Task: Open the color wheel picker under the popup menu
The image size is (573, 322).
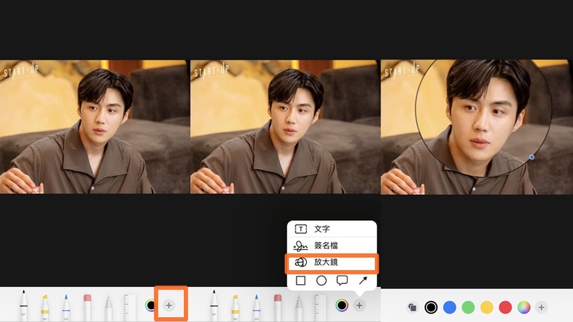Action: [x=342, y=305]
